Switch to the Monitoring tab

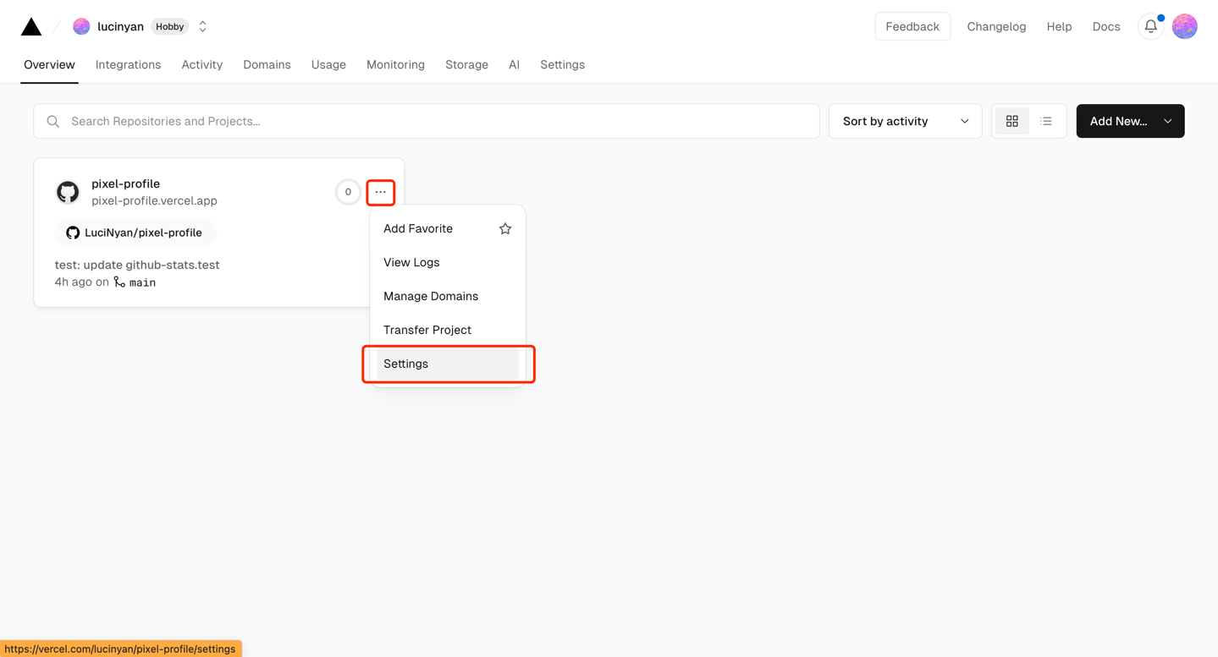(x=395, y=64)
